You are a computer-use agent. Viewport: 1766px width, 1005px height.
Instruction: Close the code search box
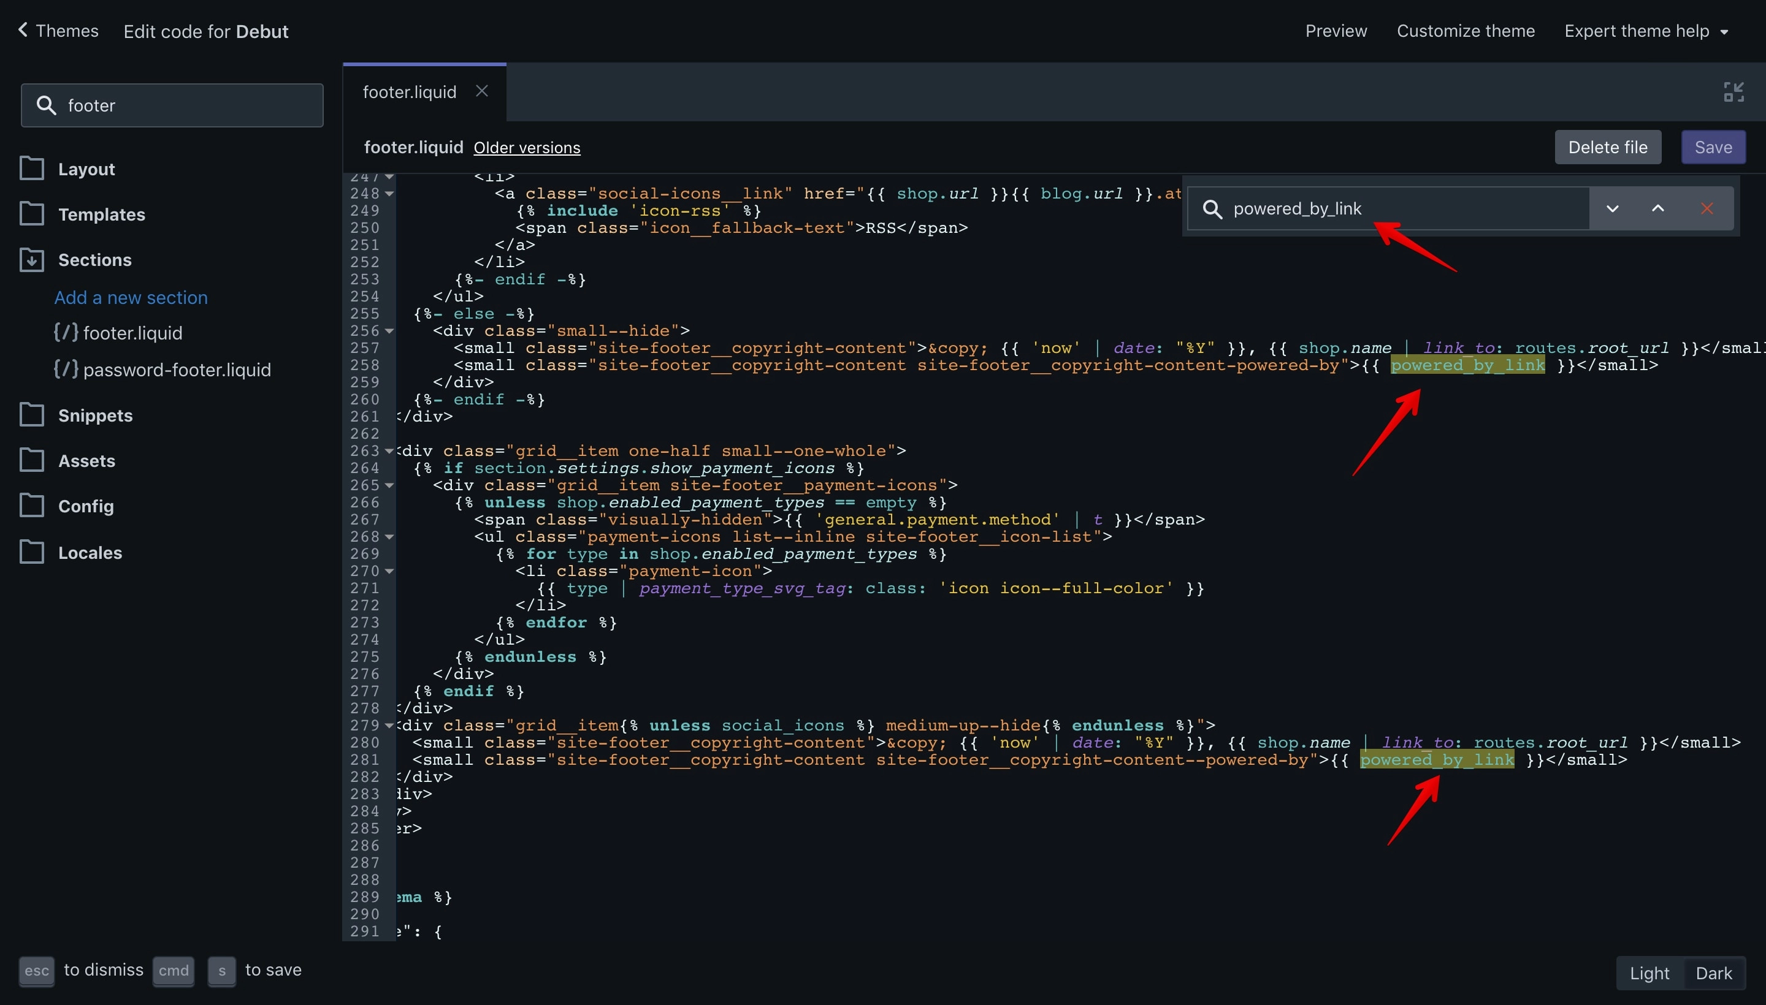1707,208
